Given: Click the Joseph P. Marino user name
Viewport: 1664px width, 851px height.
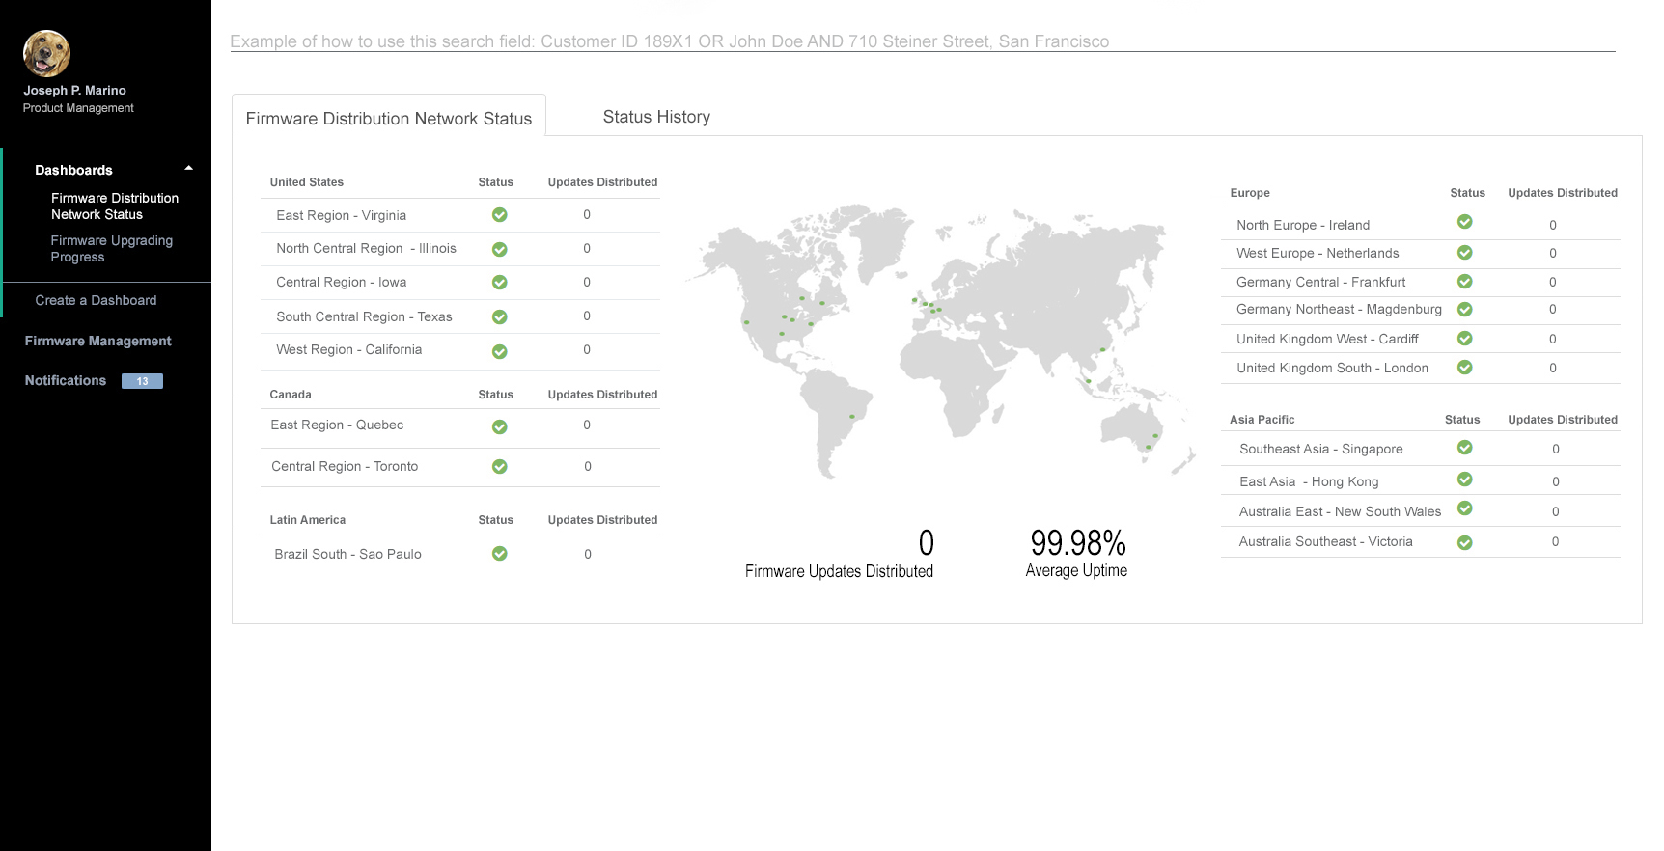Looking at the screenshot, I should coord(74,90).
